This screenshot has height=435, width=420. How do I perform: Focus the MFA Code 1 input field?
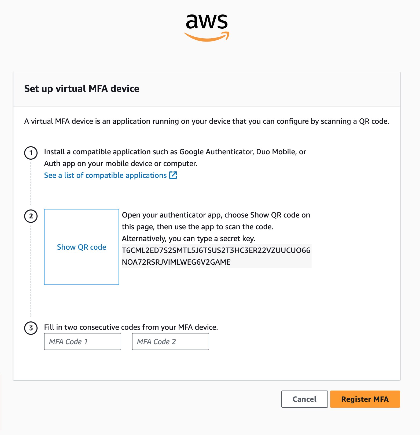coord(83,342)
